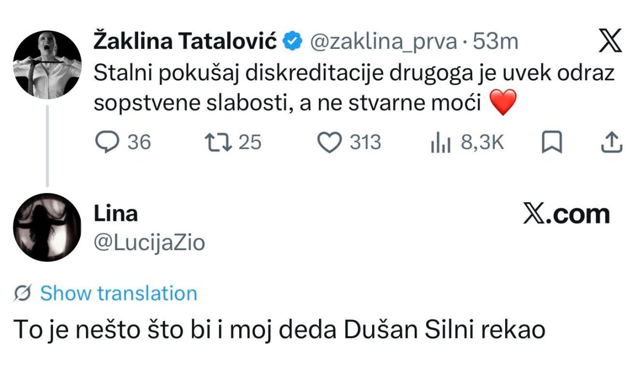Image resolution: width=638 pixels, height=374 pixels.
Task: Open the view analytics bar icon
Action: (x=440, y=143)
